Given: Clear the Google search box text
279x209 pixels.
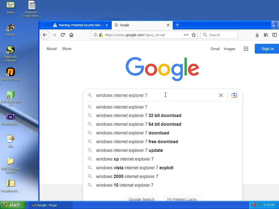Looking at the screenshot, I should point(221,95).
